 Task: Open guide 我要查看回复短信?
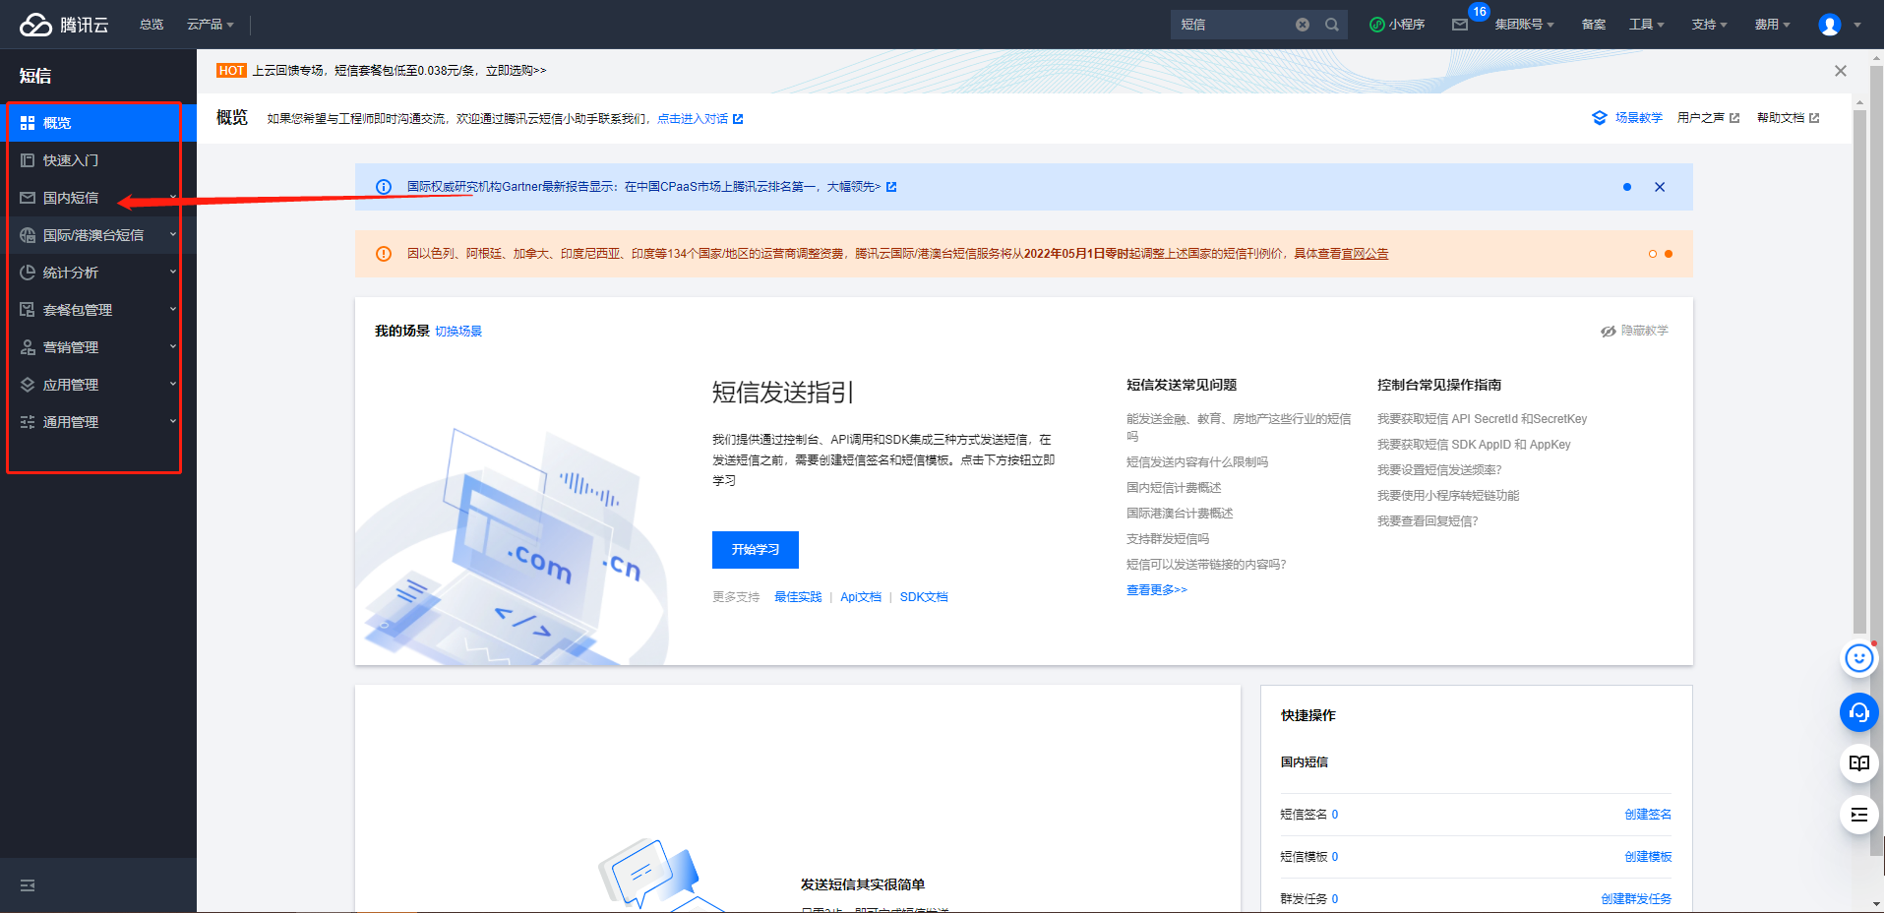pyautogui.click(x=1428, y=521)
